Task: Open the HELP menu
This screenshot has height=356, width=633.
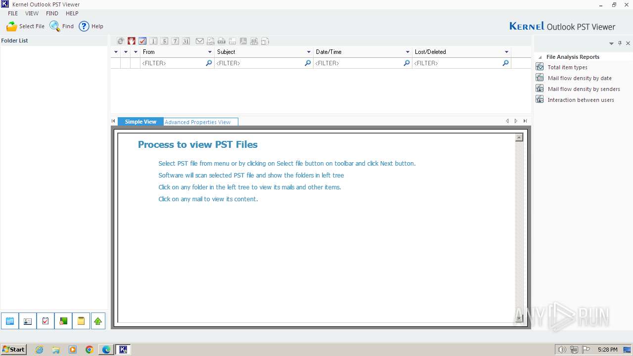Action: 72,13
